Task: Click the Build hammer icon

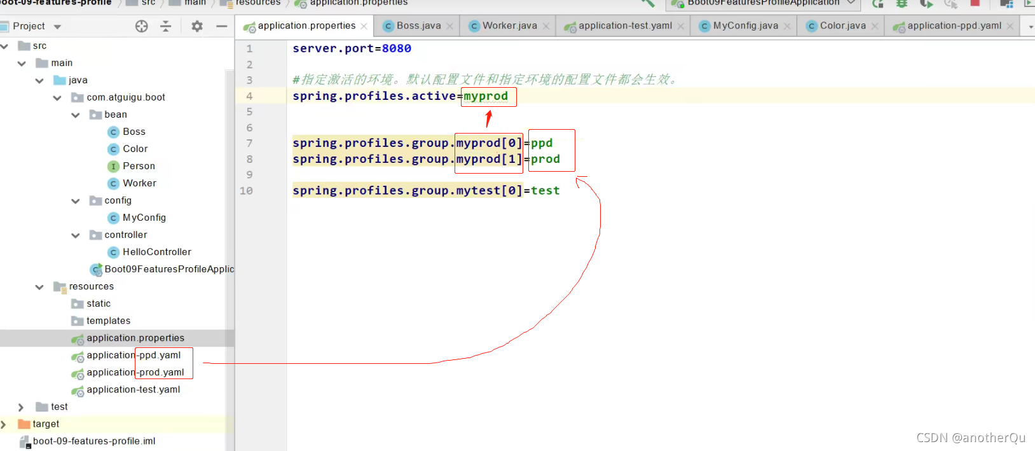Action: 648,3
